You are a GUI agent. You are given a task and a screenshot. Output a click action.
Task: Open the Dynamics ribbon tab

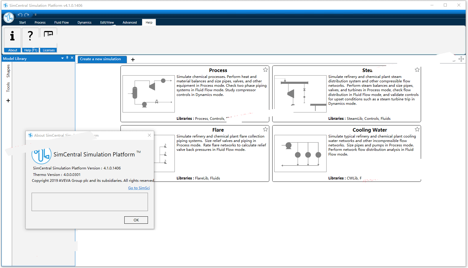tap(84, 22)
